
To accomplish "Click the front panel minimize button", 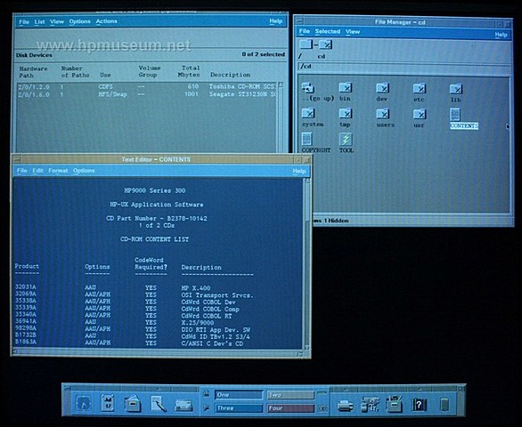I will tap(461, 389).
